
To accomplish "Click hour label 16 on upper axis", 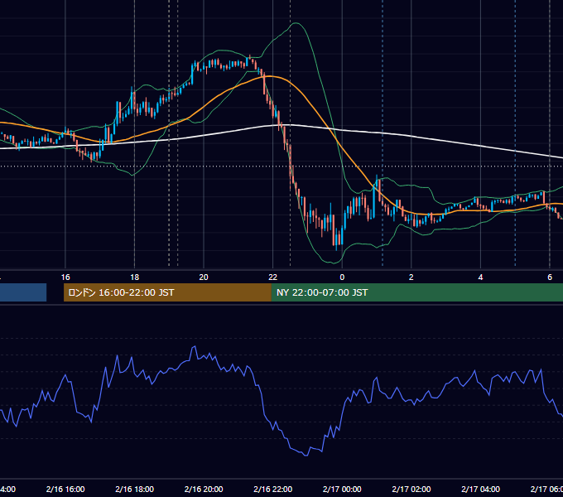I will [65, 277].
